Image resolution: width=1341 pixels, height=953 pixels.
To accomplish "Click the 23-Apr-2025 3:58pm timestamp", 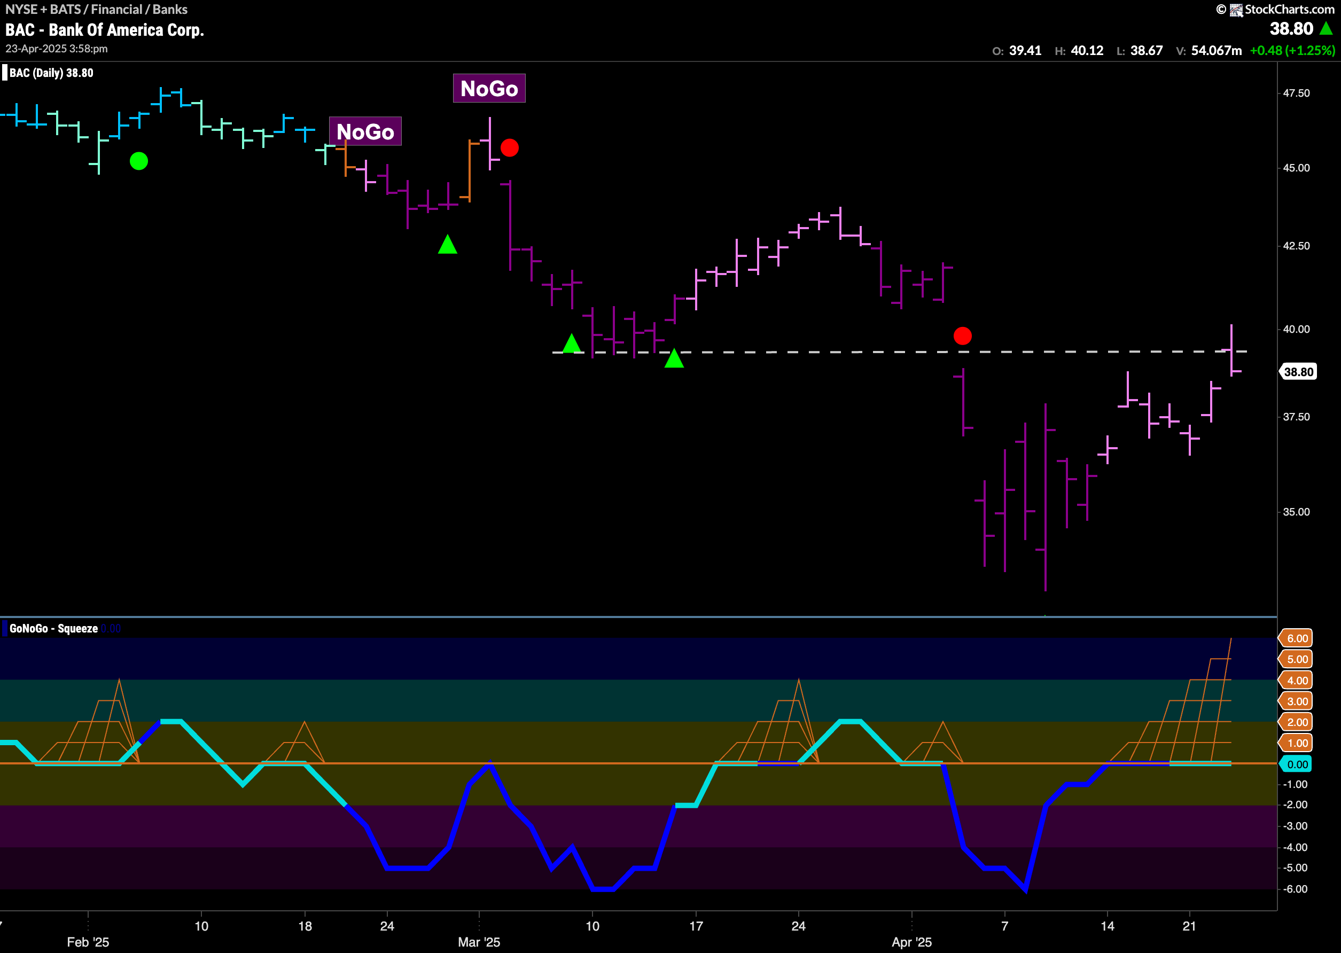I will pos(56,49).
